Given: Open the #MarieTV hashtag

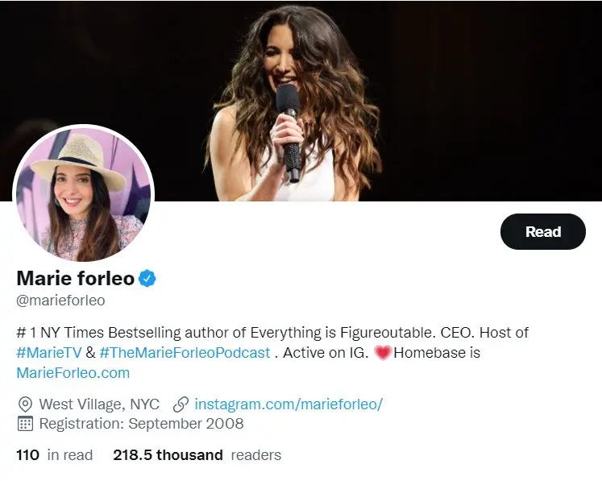Looking at the screenshot, I should click(47, 353).
